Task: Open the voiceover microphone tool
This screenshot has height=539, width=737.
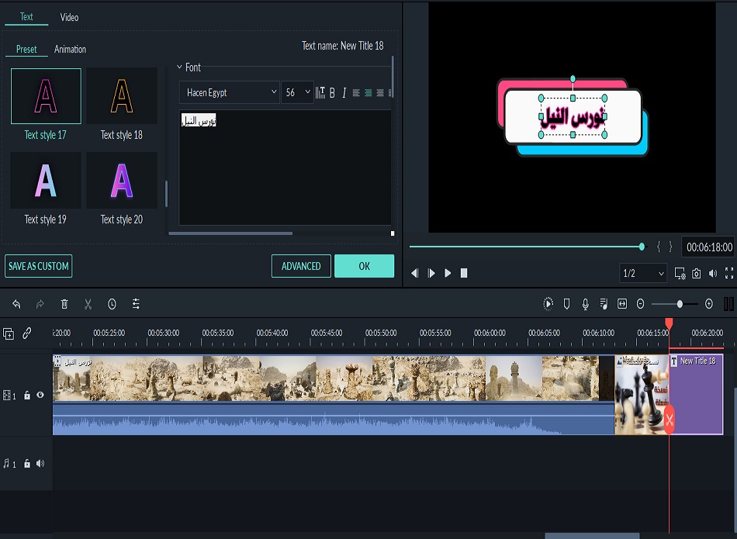Action: [585, 304]
